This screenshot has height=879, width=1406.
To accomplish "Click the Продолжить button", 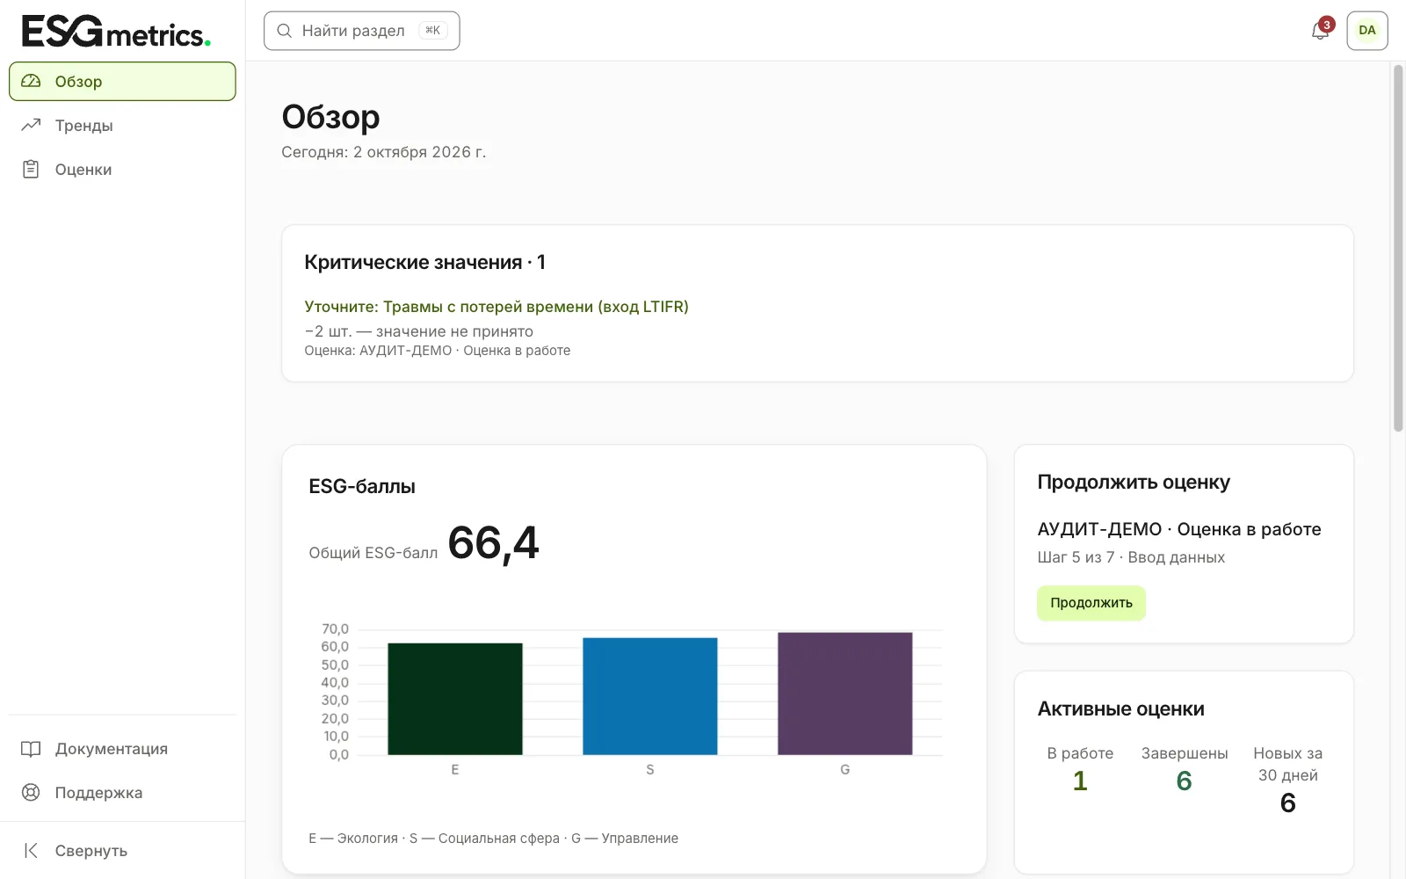I will [1091, 603].
